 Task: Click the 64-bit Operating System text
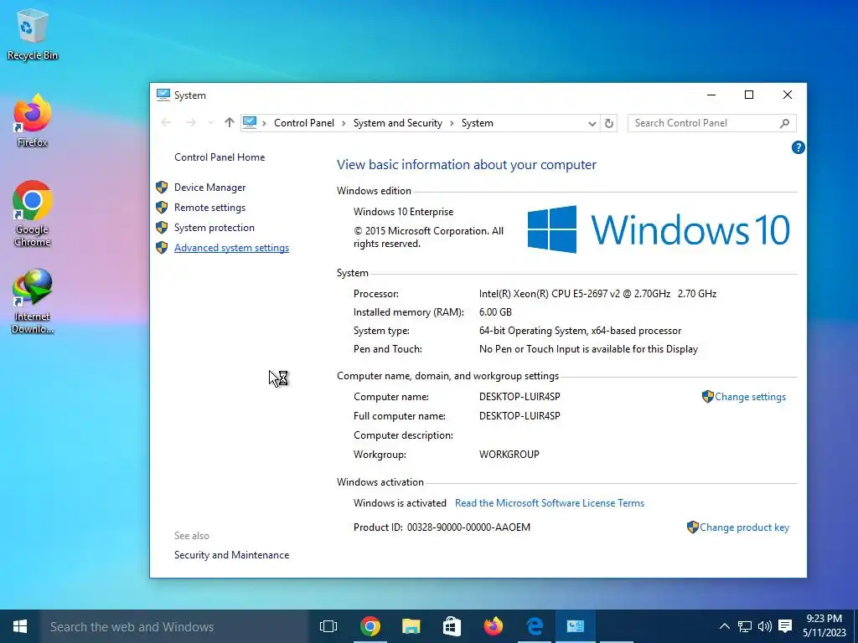pos(580,331)
